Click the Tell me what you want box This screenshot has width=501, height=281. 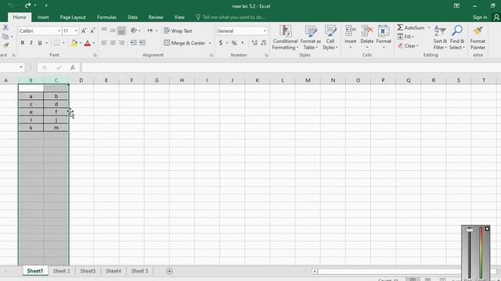231,17
